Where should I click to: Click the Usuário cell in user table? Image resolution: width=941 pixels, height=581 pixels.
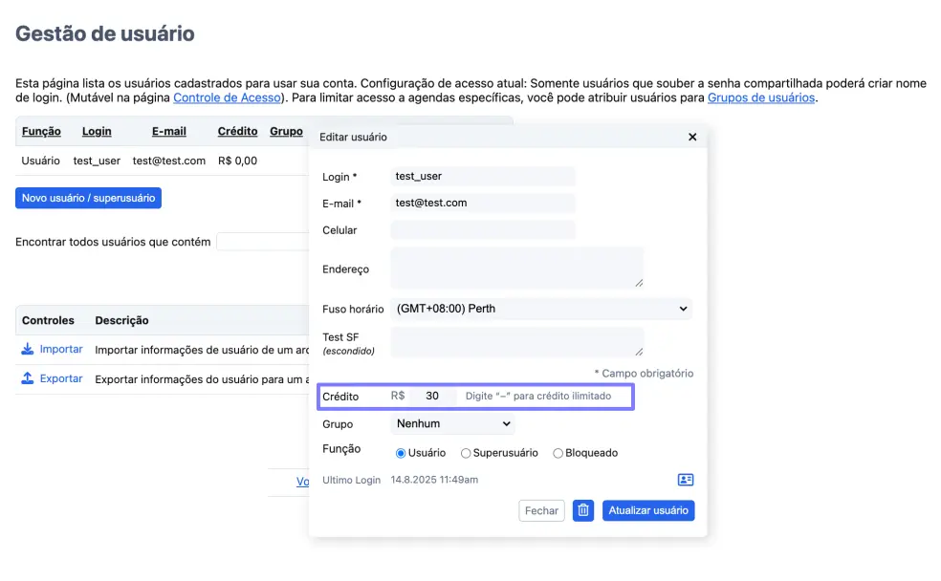coord(41,161)
